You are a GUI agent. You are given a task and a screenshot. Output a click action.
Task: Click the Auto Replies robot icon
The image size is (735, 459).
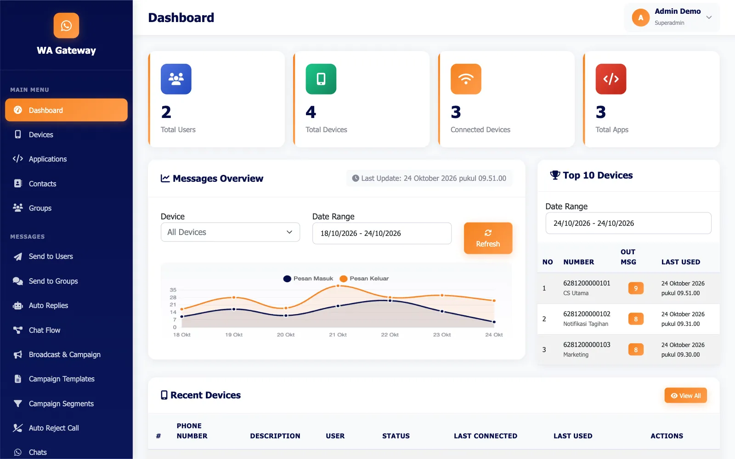pyautogui.click(x=18, y=306)
